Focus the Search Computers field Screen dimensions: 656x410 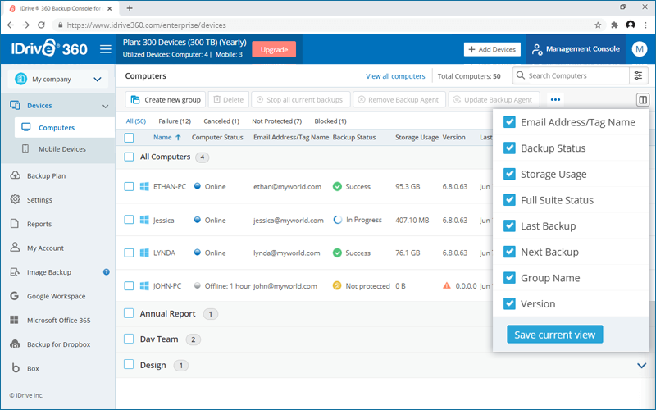(571, 75)
